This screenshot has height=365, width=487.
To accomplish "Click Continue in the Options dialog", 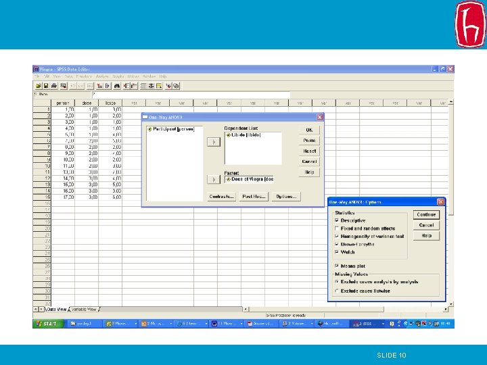I will pos(426,214).
